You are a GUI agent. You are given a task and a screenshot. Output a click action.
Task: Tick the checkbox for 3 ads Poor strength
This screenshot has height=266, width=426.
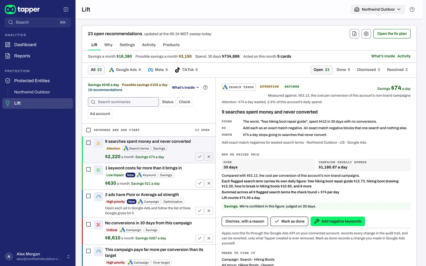[x=88, y=196]
